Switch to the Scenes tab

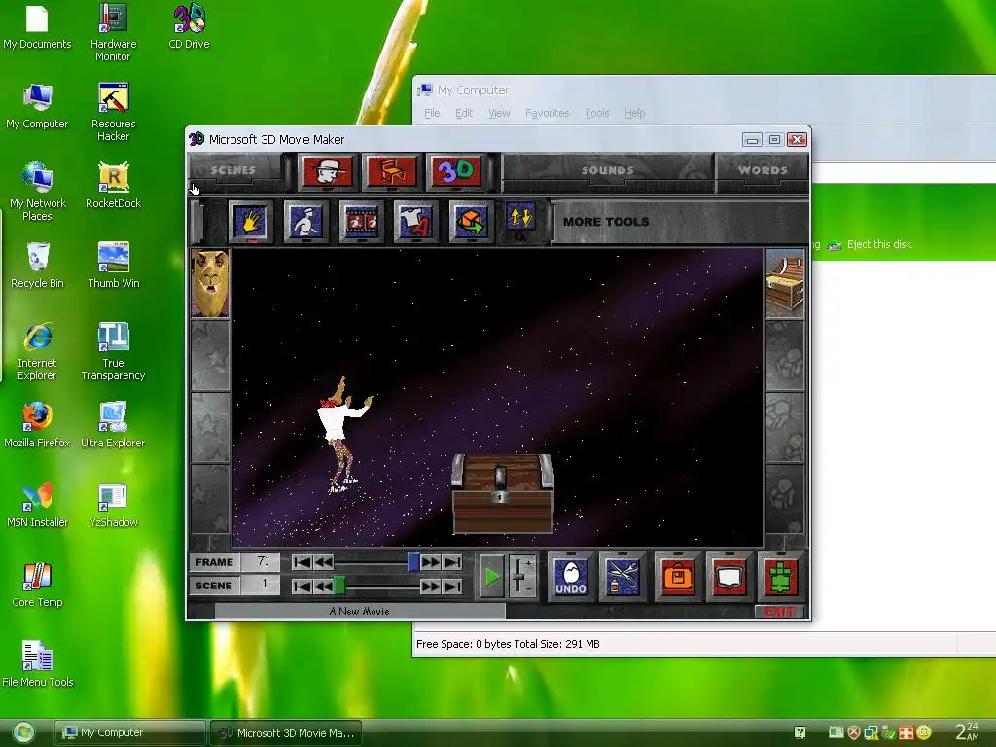[233, 170]
